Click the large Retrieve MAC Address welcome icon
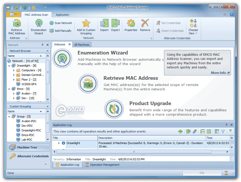Image resolution: width=241 pixels, height=182 pixels. click(x=88, y=84)
